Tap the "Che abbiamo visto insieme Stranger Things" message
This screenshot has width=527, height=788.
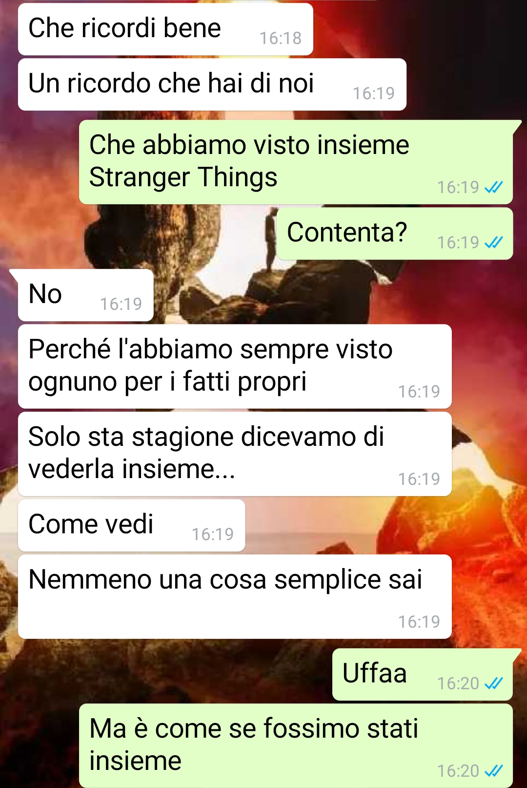coord(296,162)
